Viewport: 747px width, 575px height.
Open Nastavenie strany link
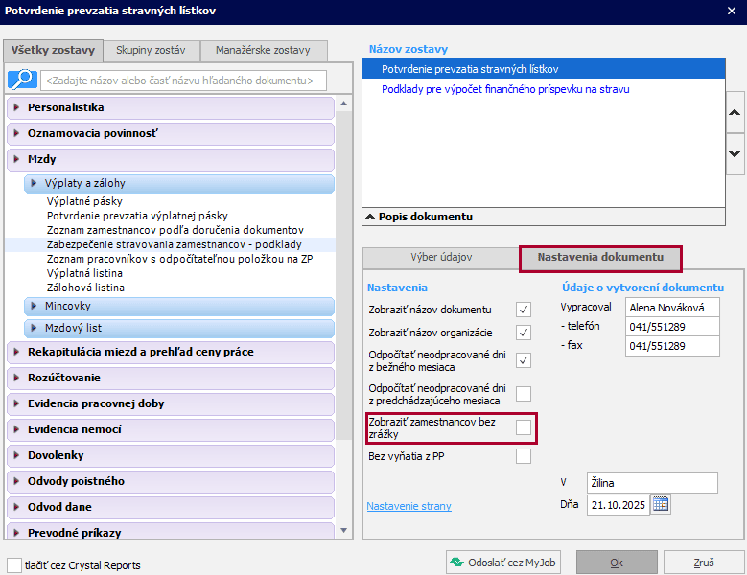pos(409,506)
